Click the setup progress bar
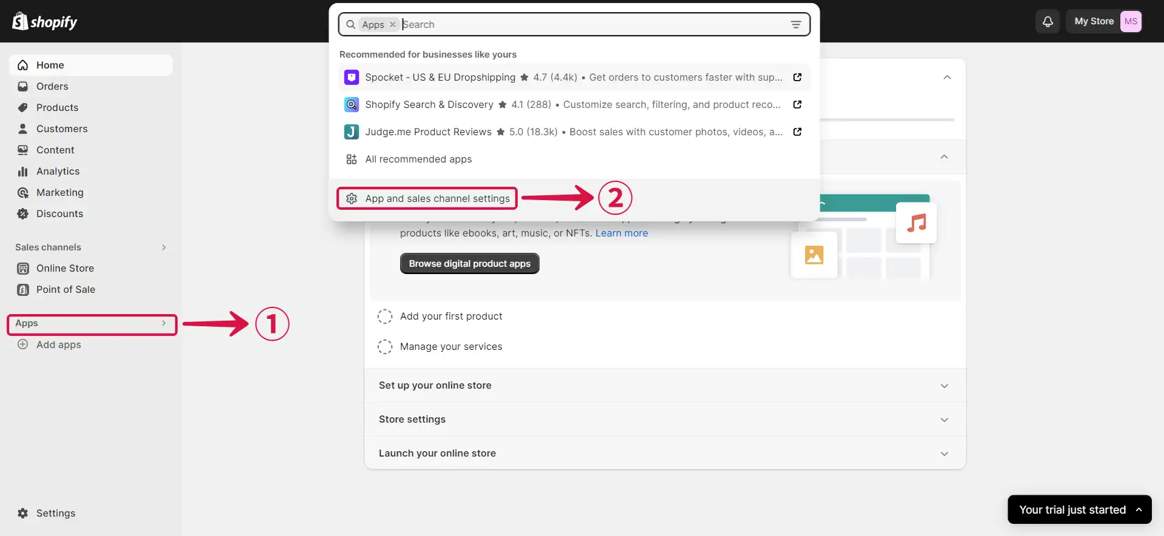 point(887,120)
